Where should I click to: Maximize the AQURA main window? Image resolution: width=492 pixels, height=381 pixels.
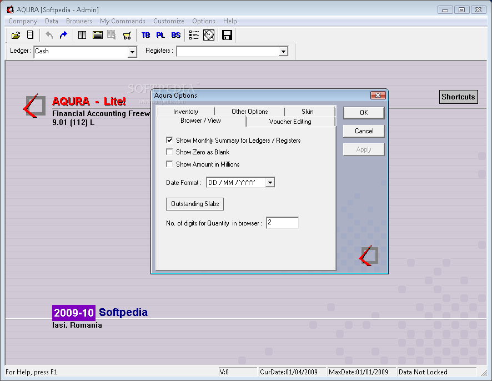461,10
